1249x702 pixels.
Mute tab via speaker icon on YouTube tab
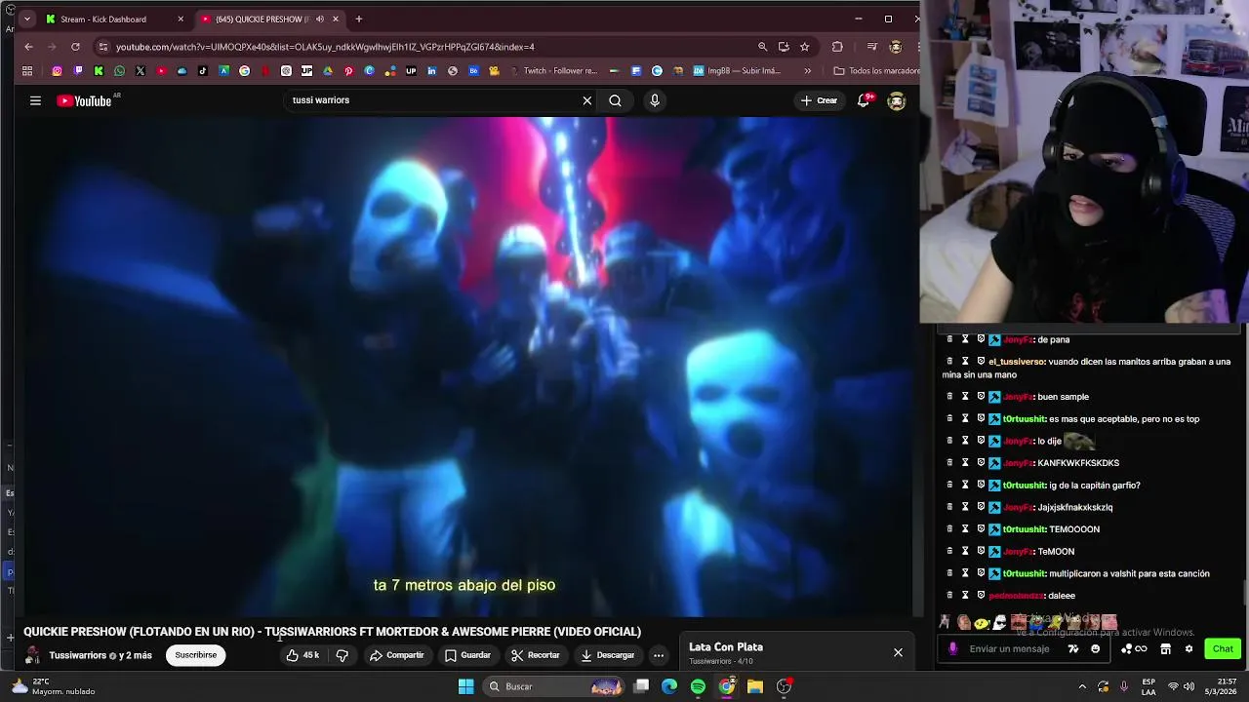[319, 19]
